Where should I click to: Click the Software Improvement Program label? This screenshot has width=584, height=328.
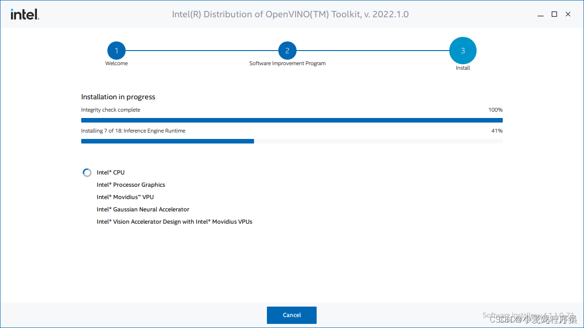(x=287, y=63)
